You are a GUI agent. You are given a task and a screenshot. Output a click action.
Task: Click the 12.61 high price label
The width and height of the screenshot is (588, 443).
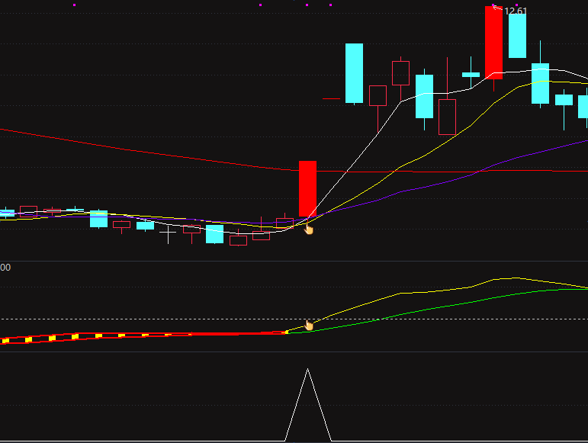click(x=516, y=11)
